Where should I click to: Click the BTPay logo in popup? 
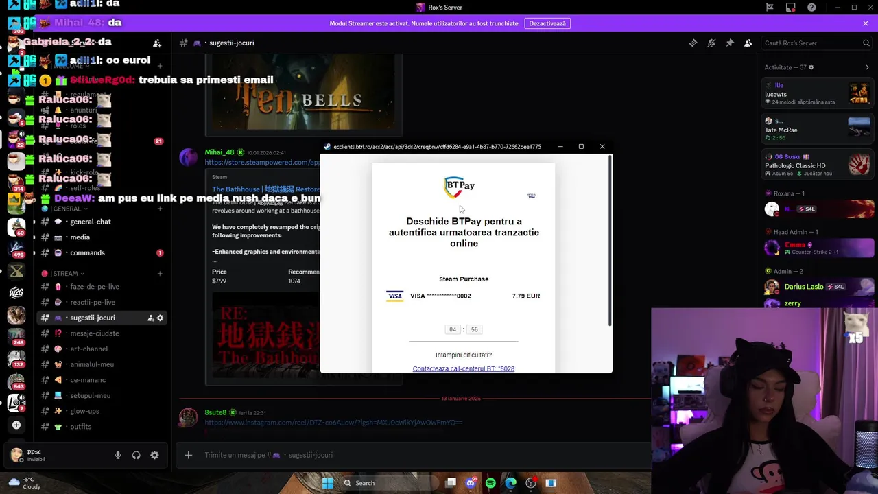pyautogui.click(x=460, y=186)
